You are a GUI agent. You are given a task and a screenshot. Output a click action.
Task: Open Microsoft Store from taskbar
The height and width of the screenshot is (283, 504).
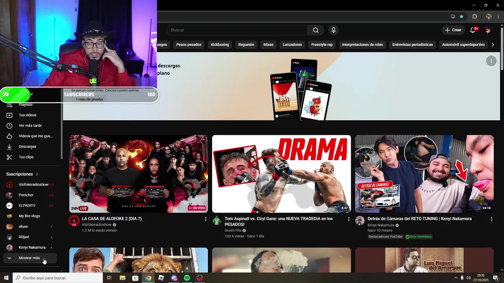click(x=135, y=278)
